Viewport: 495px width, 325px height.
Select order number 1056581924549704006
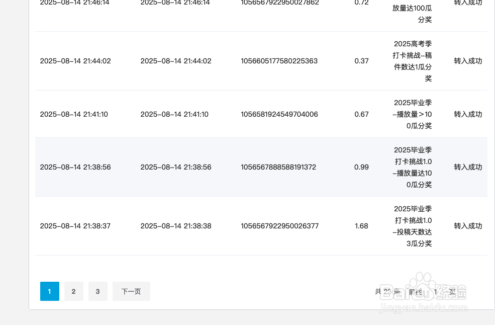pyautogui.click(x=279, y=114)
